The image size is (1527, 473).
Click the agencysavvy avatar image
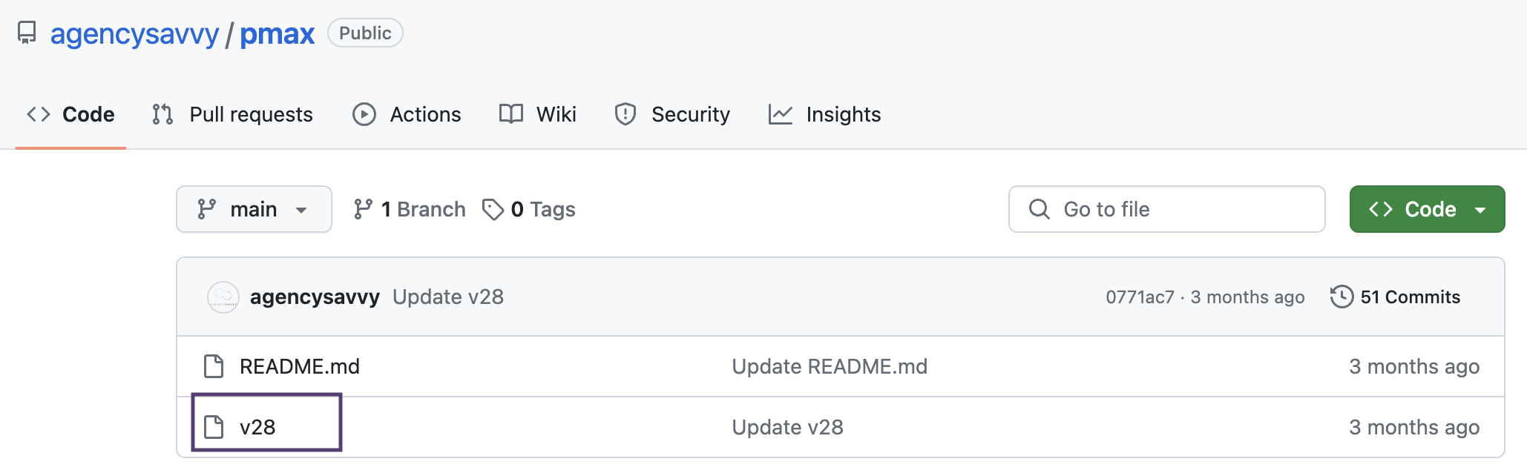[x=223, y=297]
